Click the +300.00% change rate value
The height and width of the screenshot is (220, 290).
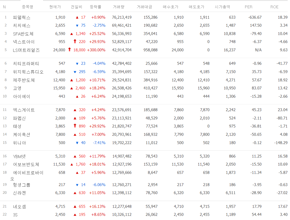[96, 50]
